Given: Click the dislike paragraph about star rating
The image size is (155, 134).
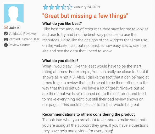Looking at the screenshot, I should click(x=96, y=85).
